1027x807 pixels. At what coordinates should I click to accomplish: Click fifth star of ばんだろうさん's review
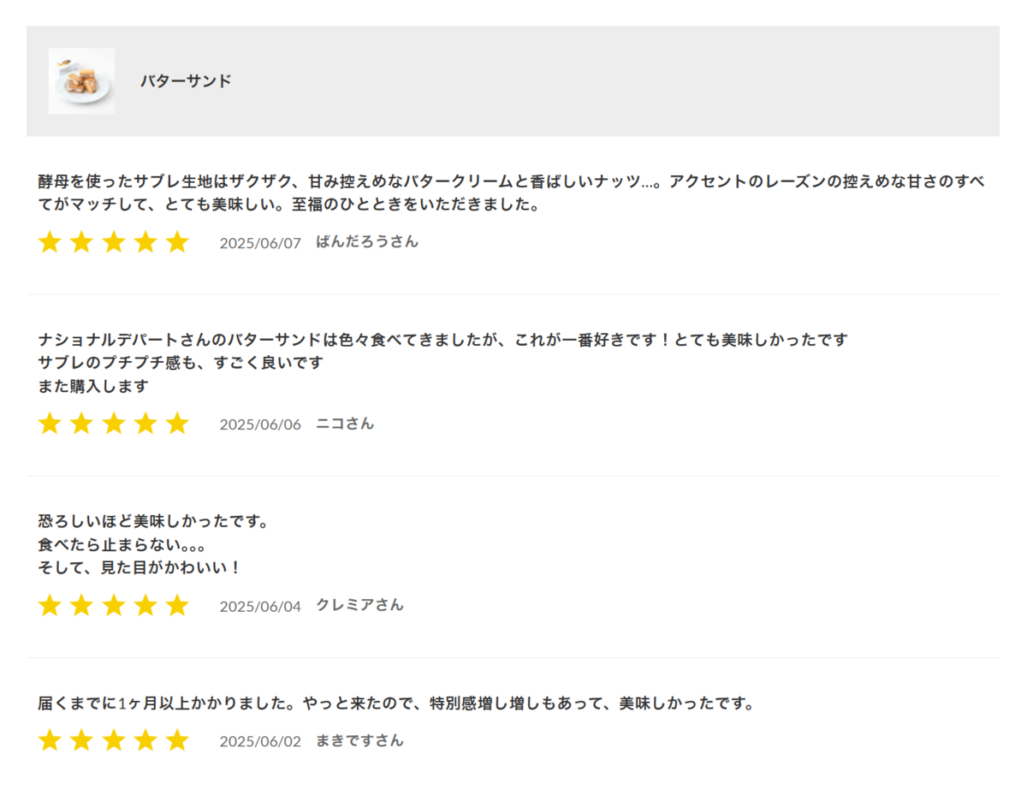tap(177, 242)
